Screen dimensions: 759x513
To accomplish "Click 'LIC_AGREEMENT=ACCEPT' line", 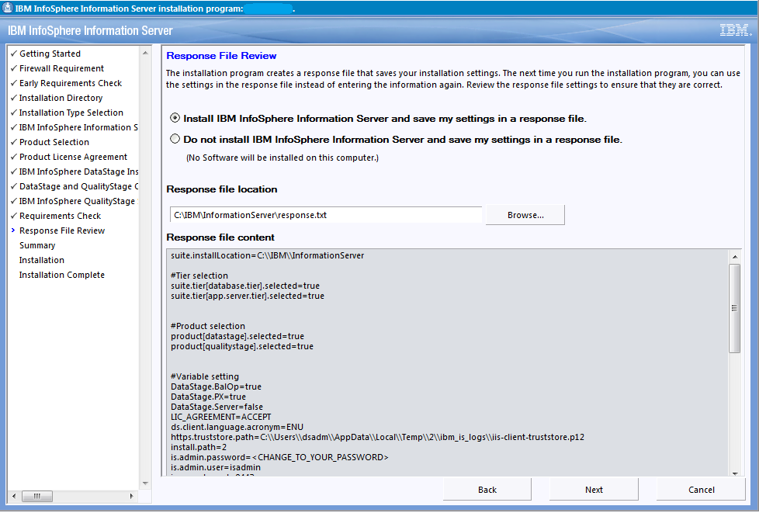I will point(220,417).
